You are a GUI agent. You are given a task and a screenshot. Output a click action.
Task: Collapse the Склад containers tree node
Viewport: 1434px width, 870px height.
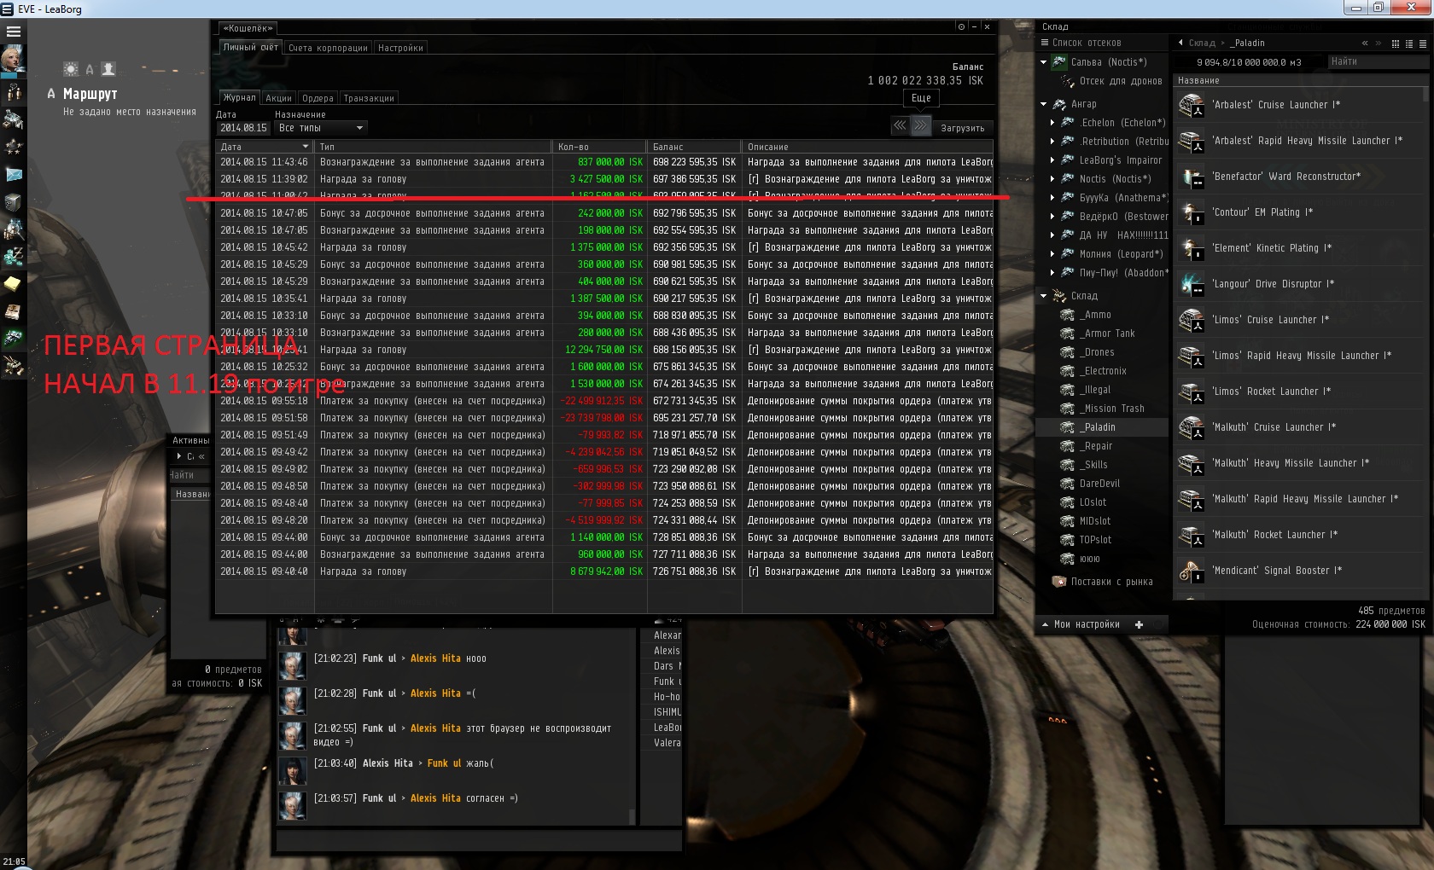(x=1043, y=296)
